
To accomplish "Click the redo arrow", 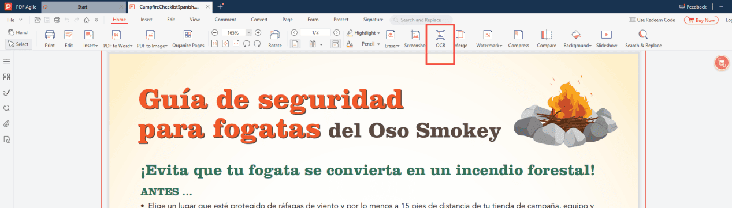I will tap(76, 20).
